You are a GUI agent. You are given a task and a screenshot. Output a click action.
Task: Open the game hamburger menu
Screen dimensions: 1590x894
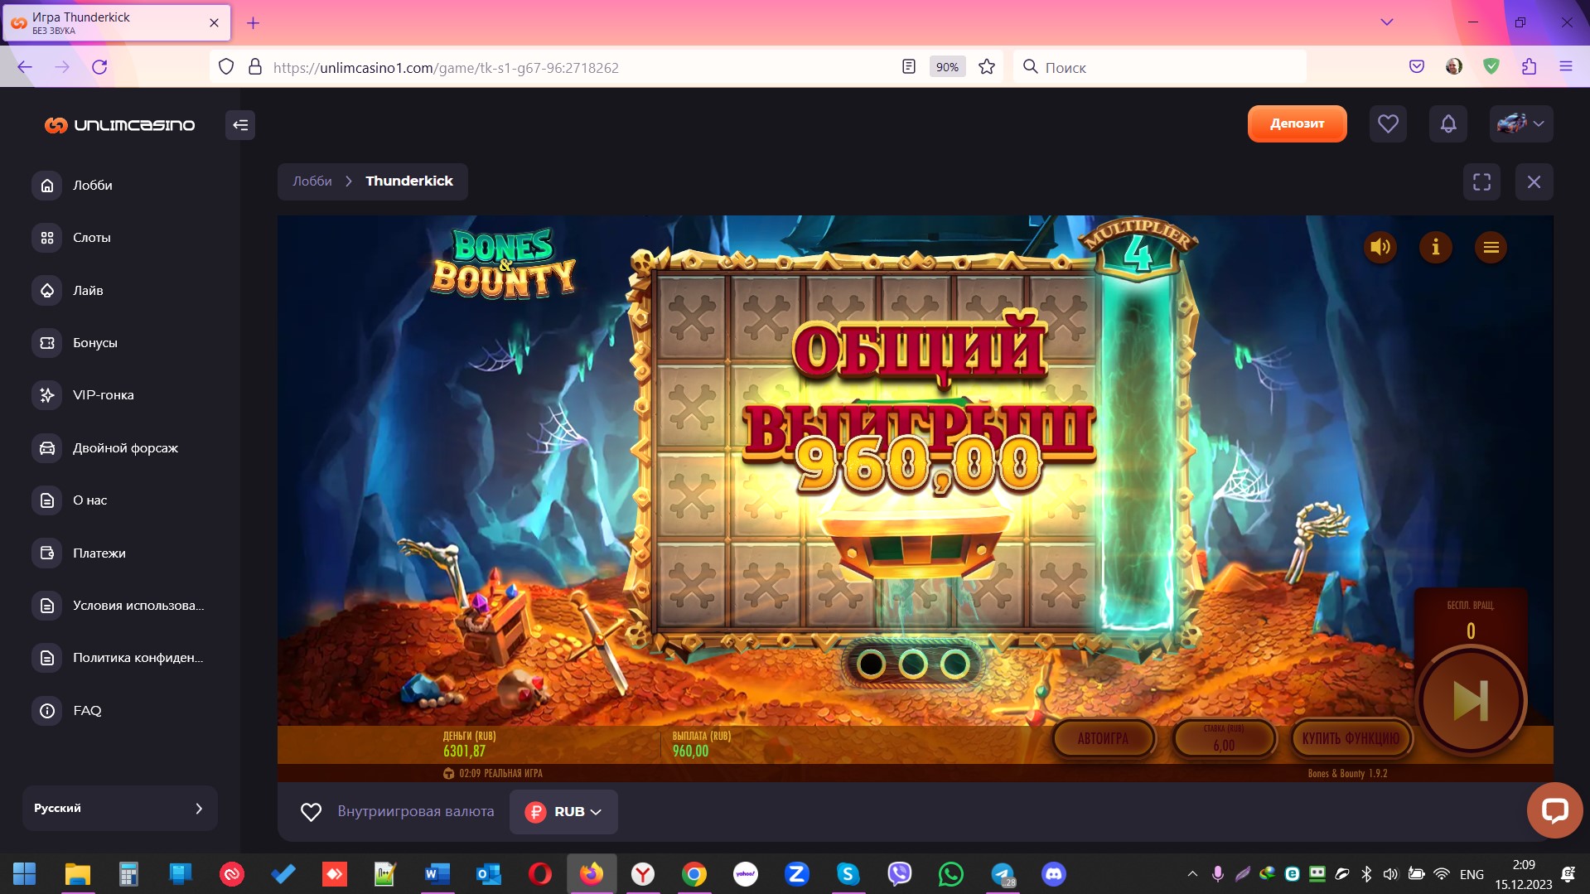coord(1491,247)
